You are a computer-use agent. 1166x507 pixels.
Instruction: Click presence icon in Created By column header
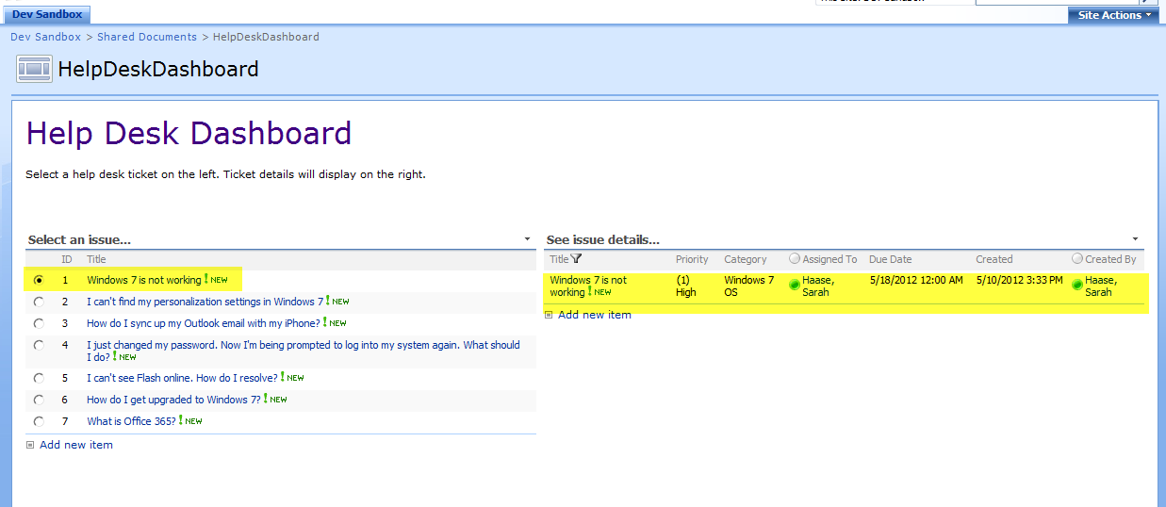tap(1077, 259)
